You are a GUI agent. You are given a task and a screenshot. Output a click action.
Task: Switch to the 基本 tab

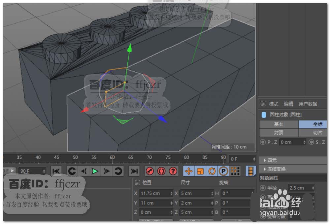[279, 124]
